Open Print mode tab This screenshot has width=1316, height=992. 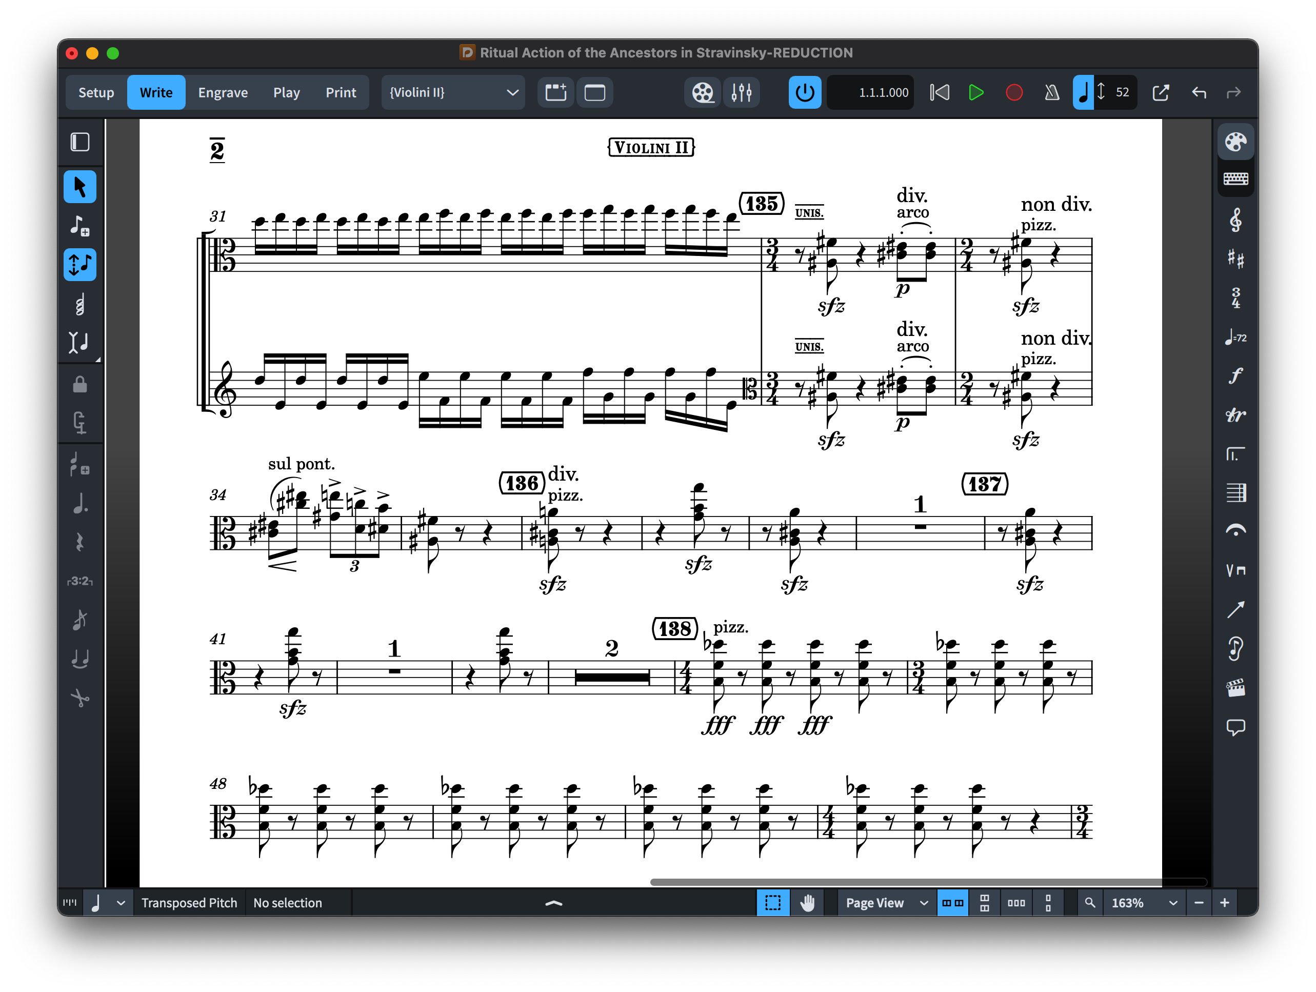pyautogui.click(x=341, y=92)
